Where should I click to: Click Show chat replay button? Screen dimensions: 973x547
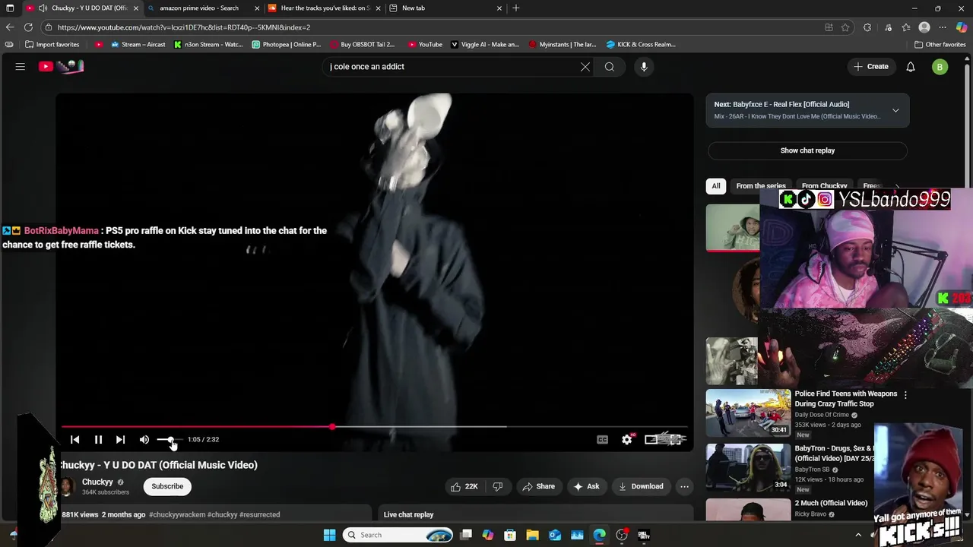coord(807,150)
